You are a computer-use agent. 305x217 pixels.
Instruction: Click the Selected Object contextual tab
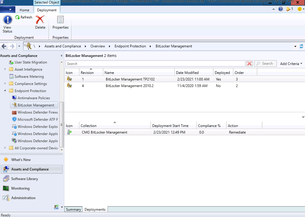click(x=47, y=2)
